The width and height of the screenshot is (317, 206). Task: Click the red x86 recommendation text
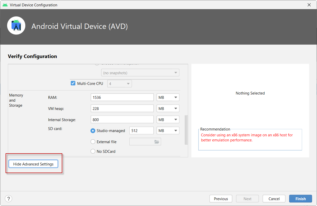coord(247,138)
